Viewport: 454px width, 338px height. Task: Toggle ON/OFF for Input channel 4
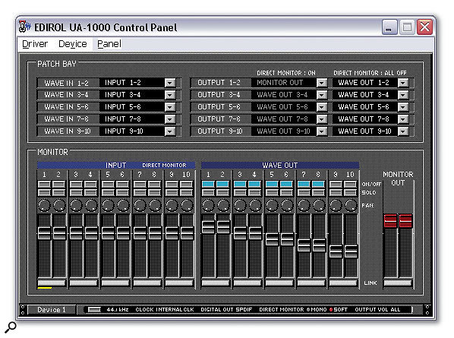[x=90, y=185]
